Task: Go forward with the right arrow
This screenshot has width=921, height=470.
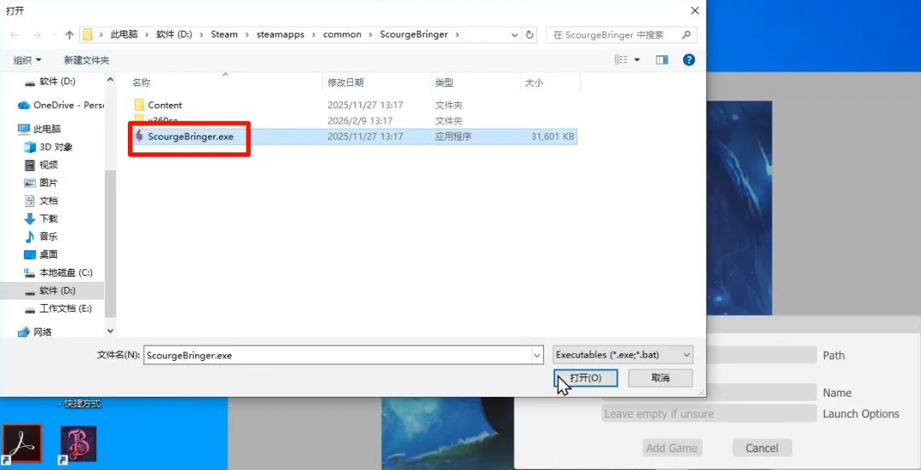Action: tap(37, 35)
